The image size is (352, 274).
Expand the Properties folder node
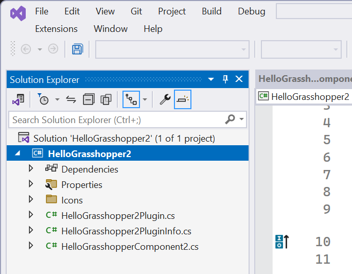[31, 184]
